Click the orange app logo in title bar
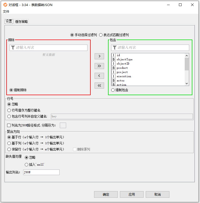The image size is (200, 203). pyautogui.click(x=5, y=5)
